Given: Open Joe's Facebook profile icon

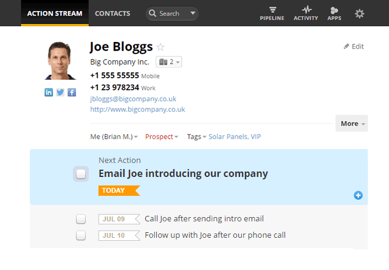Looking at the screenshot, I should point(72,92).
